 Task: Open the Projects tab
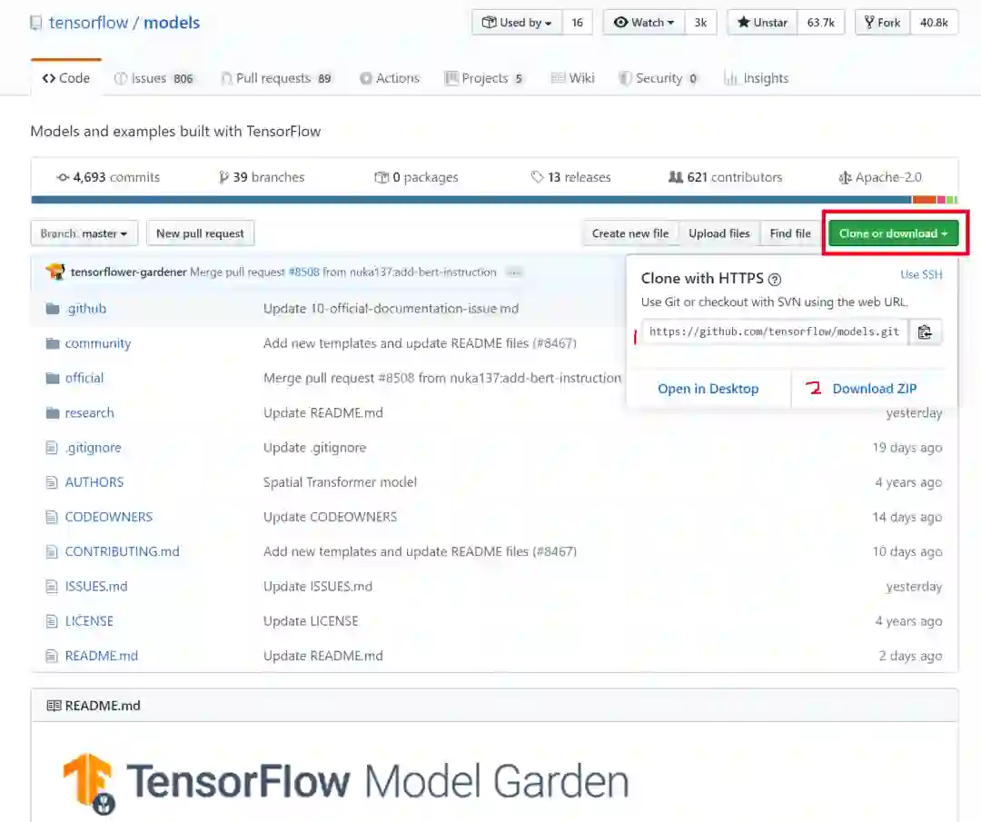point(483,78)
